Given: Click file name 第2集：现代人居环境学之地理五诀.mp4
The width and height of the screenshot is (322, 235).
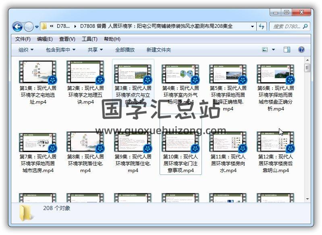Looking at the screenshot, I should (85, 95).
